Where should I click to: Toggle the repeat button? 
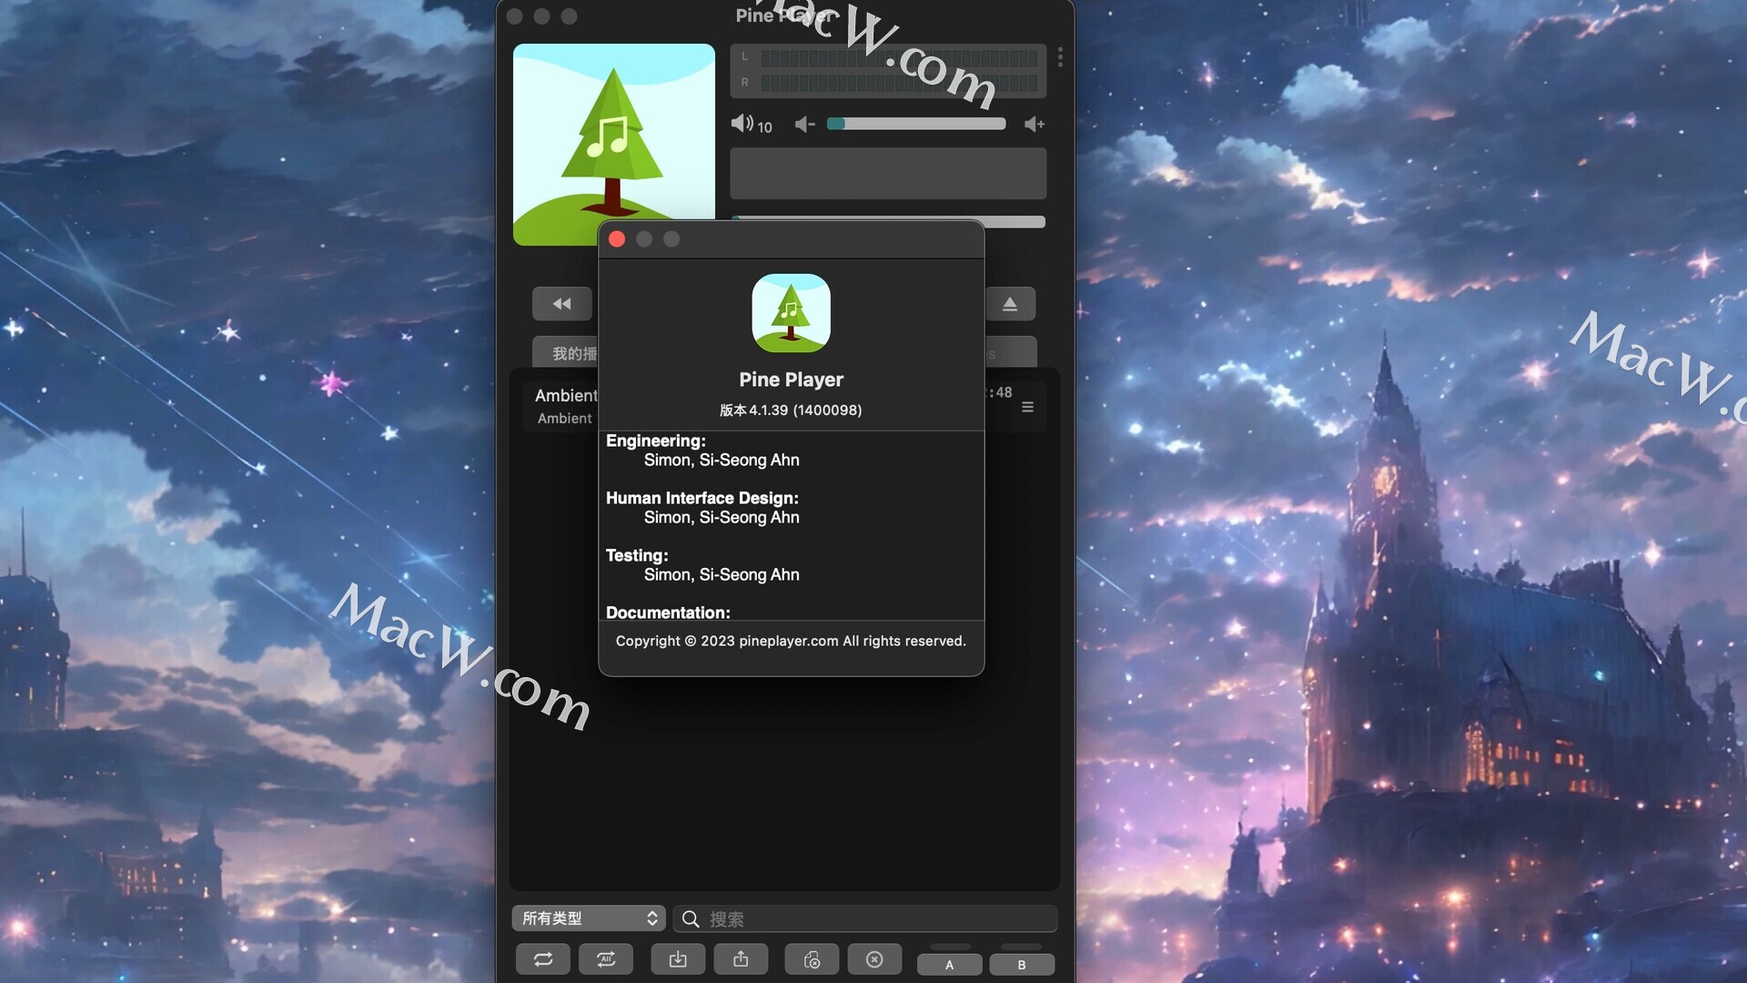pyautogui.click(x=543, y=959)
